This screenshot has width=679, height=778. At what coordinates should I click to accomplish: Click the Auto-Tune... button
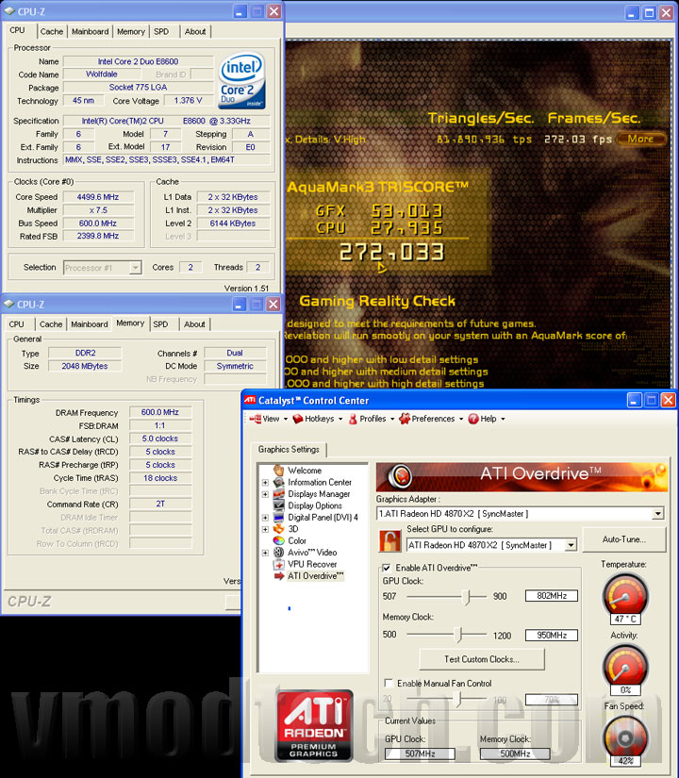624,539
